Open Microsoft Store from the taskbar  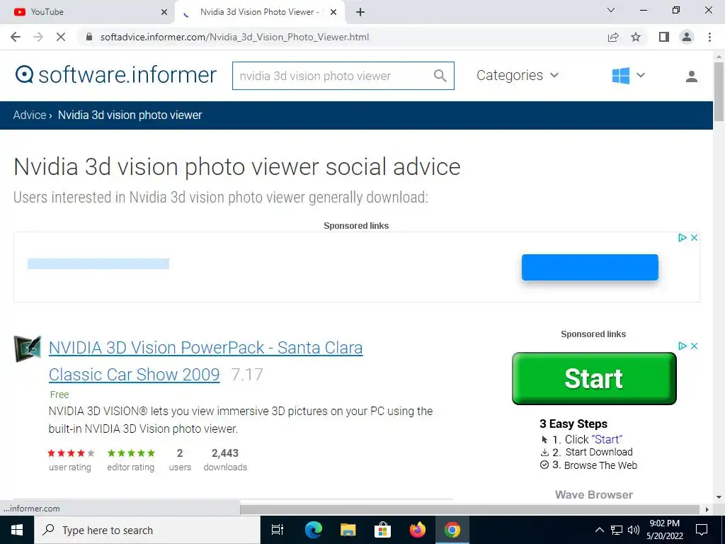coord(383,530)
